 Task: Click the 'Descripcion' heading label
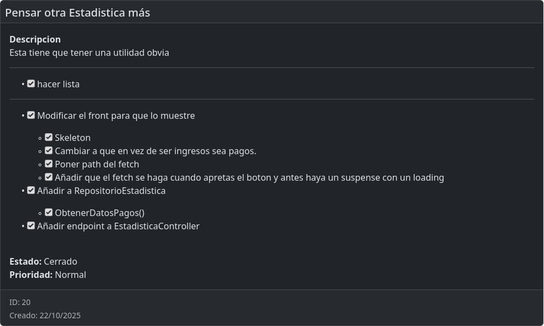35,40
